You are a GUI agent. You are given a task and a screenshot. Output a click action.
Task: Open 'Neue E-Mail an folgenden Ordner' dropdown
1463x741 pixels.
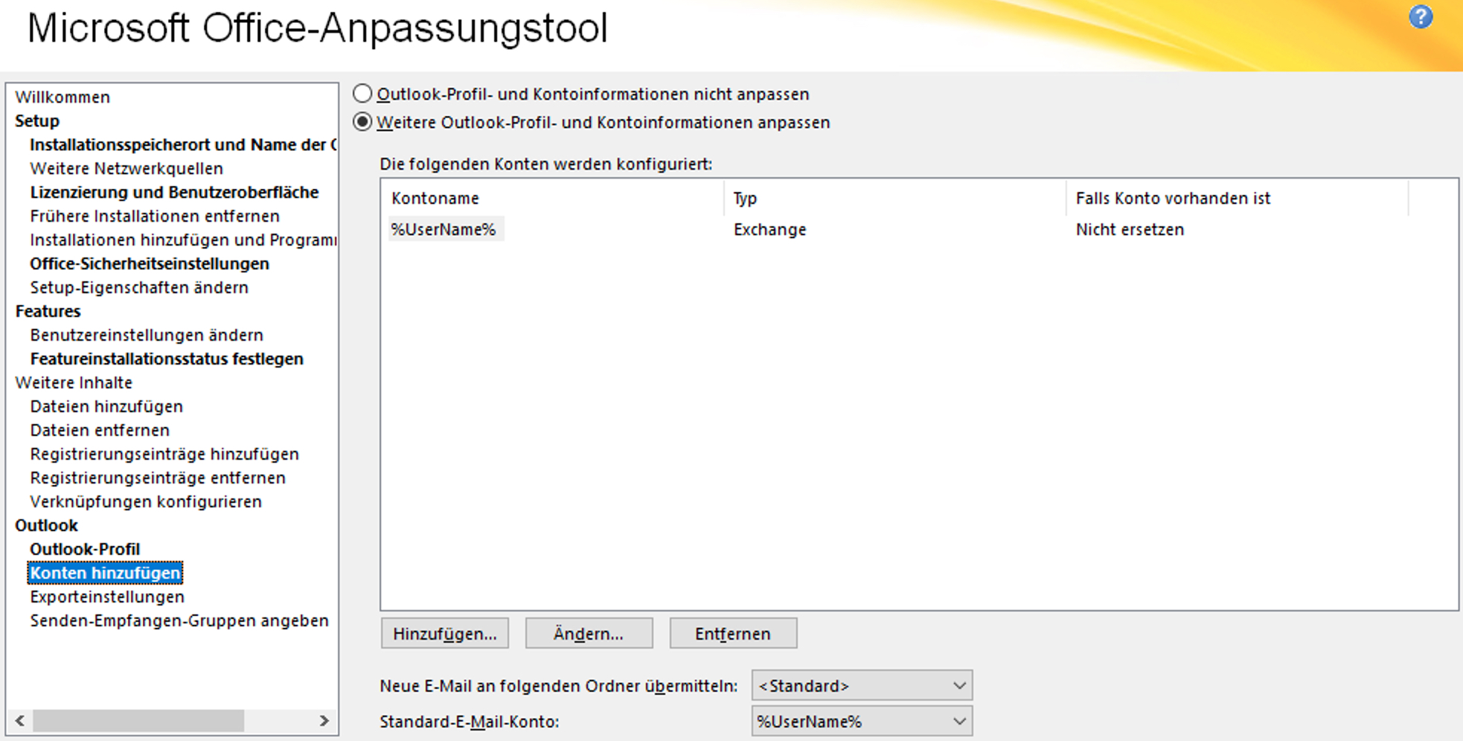(862, 685)
